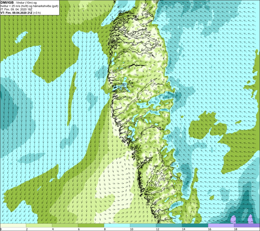Click the scale label 6
Image resolution: width=260 pixels, height=231 pixels.
tap(79, 229)
